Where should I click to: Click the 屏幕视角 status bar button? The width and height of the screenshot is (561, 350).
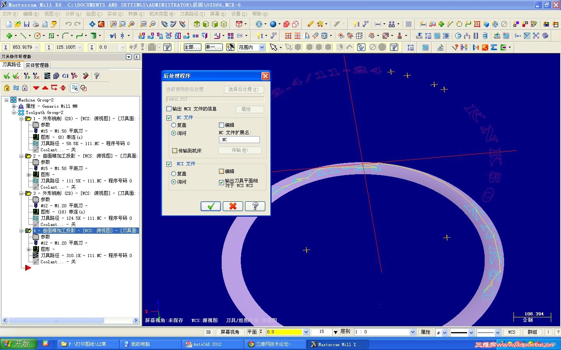point(230,332)
